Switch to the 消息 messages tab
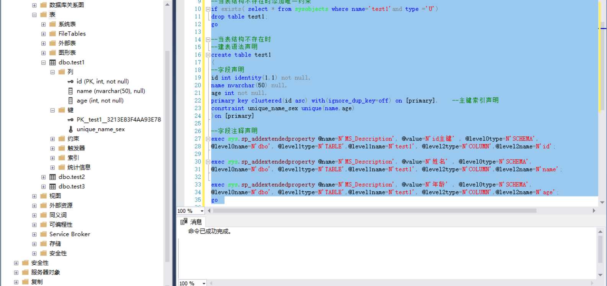The image size is (607, 286). 191,222
